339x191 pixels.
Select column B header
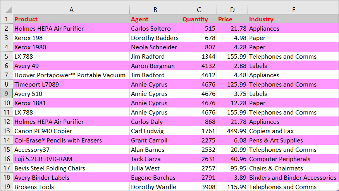pyautogui.click(x=155, y=10)
